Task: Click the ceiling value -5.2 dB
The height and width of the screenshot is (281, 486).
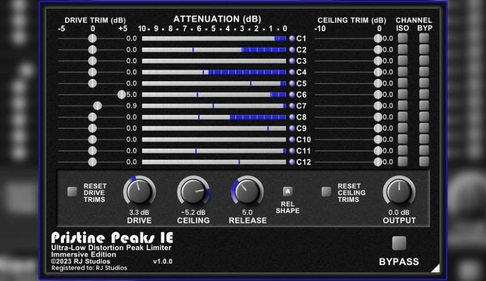Action: (x=193, y=212)
